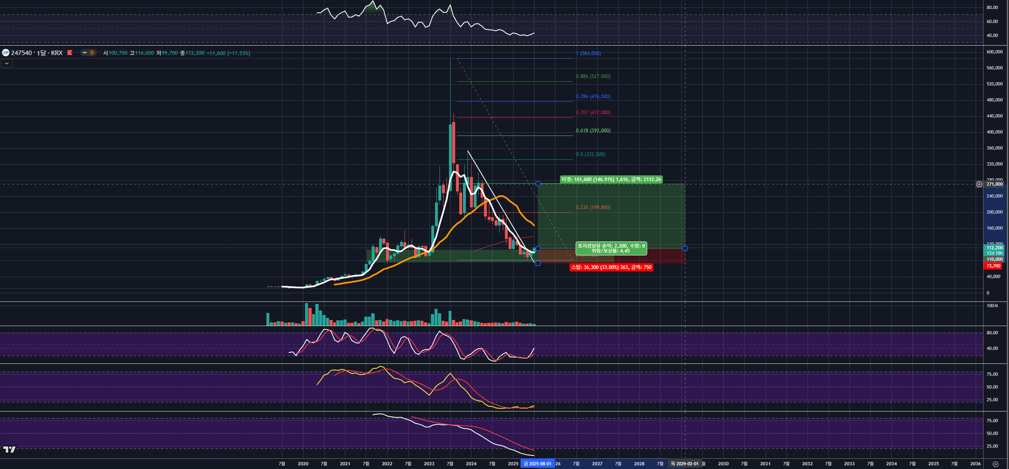Click the TradingView logo in bottom-left
This screenshot has width=1009, height=469.
[9, 449]
